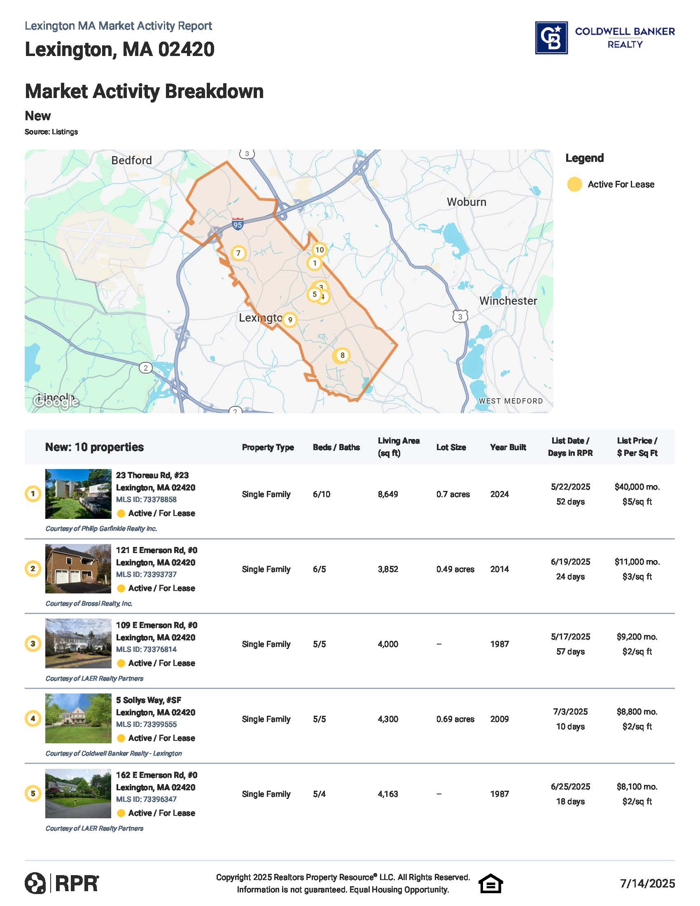Click the Lexington MA Market Activity Report title
This screenshot has height=906, width=700.
(x=119, y=26)
